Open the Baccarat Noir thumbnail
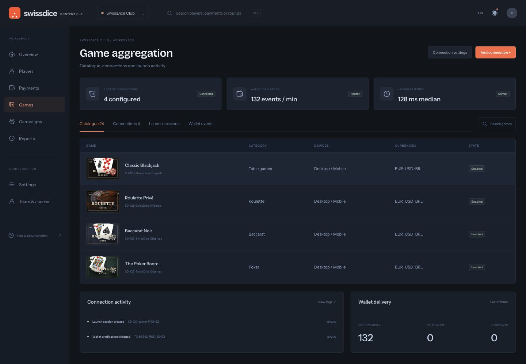 (103, 234)
